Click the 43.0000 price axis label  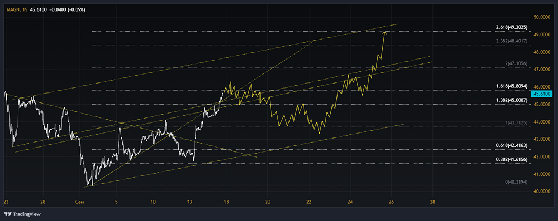[542, 139]
